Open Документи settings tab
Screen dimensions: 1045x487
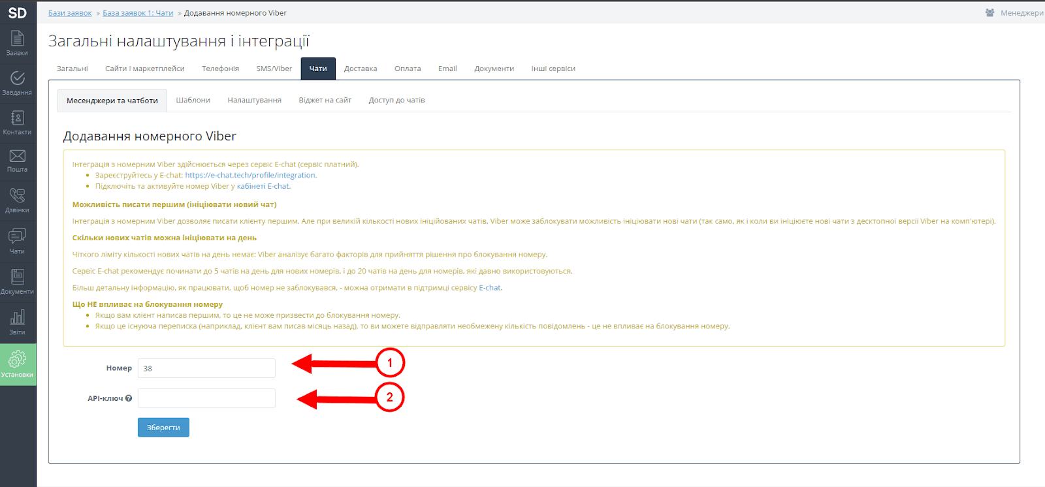point(494,69)
